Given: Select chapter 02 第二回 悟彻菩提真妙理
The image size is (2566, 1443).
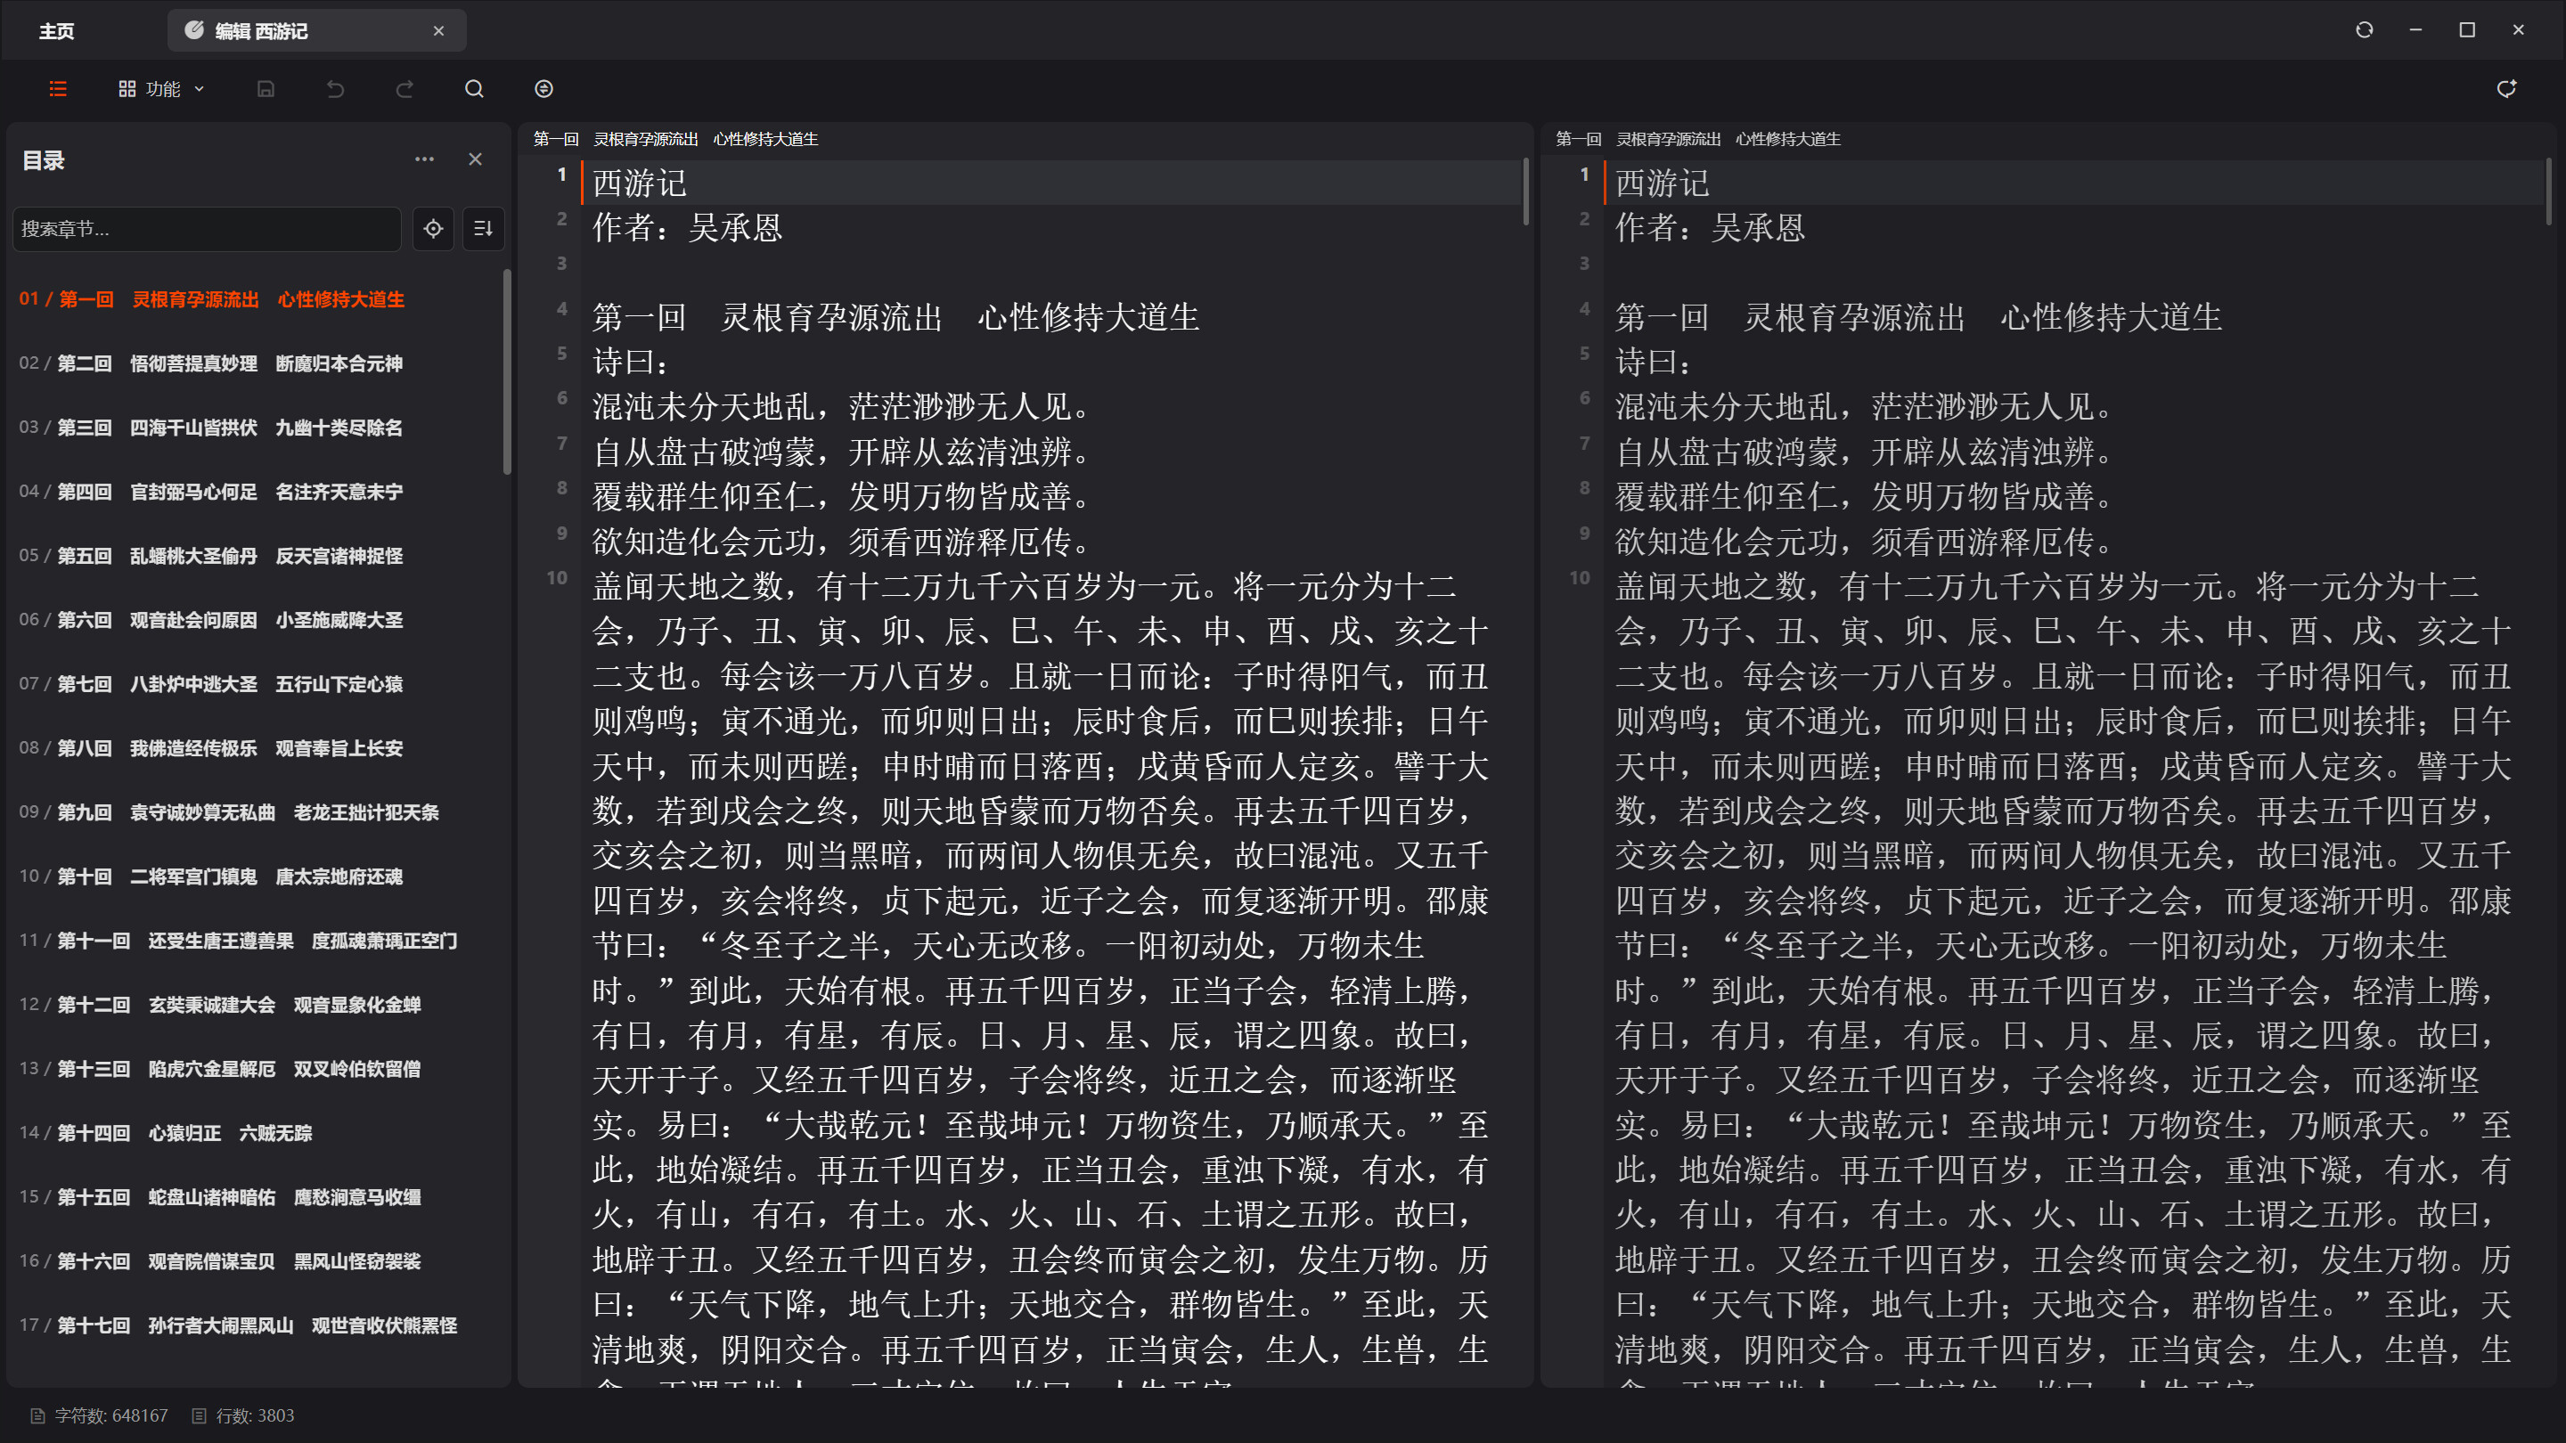Looking at the screenshot, I should click(255, 363).
